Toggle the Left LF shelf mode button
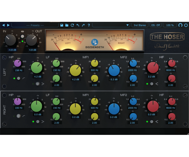Image resolution: width=189 pixels, height=157 pixels. pos(38,84)
